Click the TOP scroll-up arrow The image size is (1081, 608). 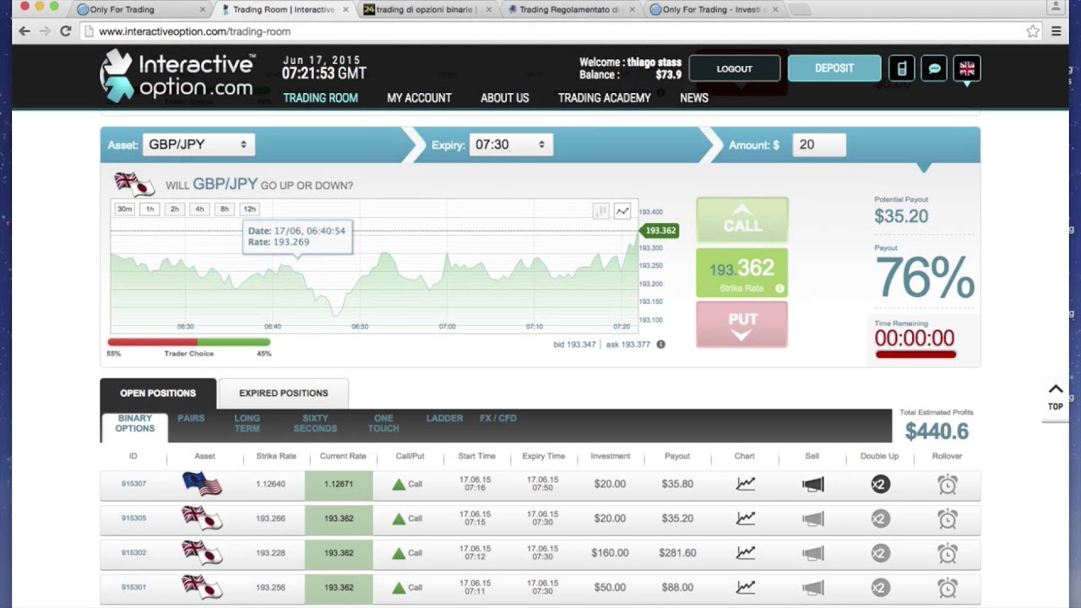1056,397
